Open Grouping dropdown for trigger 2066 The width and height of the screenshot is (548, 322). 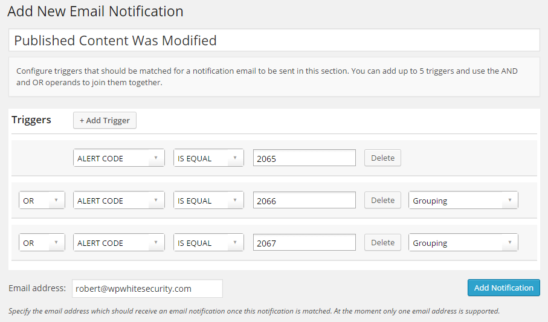(x=463, y=201)
